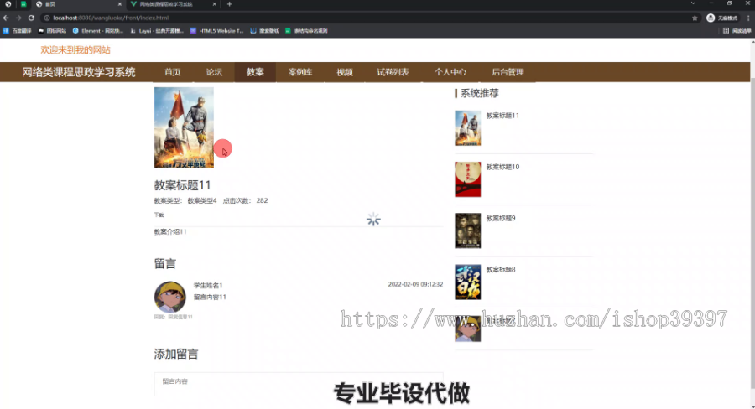Switch to the 首页 browser tab
Image resolution: width=755 pixels, height=409 pixels.
click(x=77, y=4)
